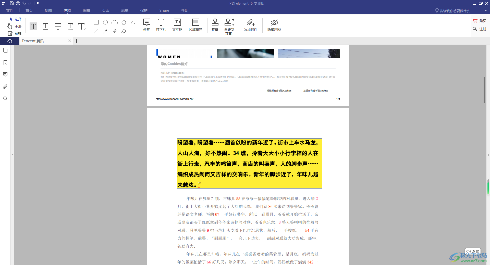Go to the home start page
Viewport: 490px width, 265px height.
pos(10,41)
